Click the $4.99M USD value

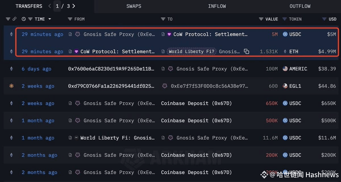[x=327, y=52]
